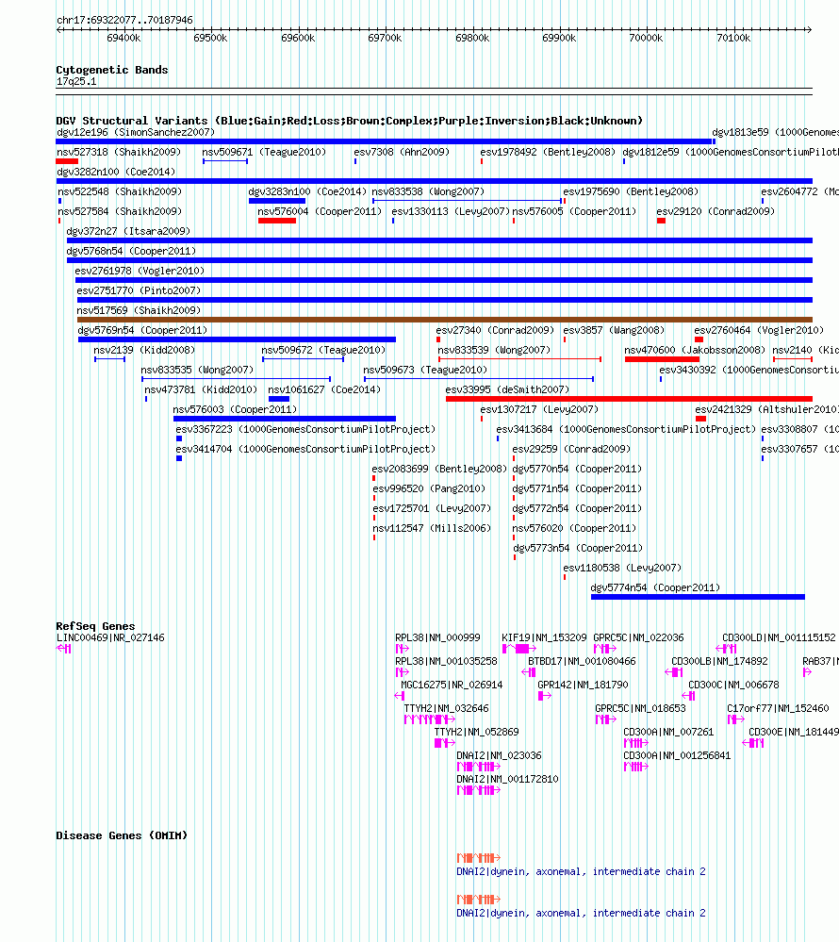Click dgv5773n54 (Cooper2011) label
The image size is (839, 942).
(578, 549)
